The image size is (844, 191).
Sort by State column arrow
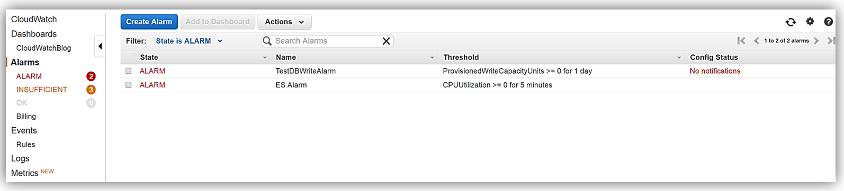coord(265,58)
